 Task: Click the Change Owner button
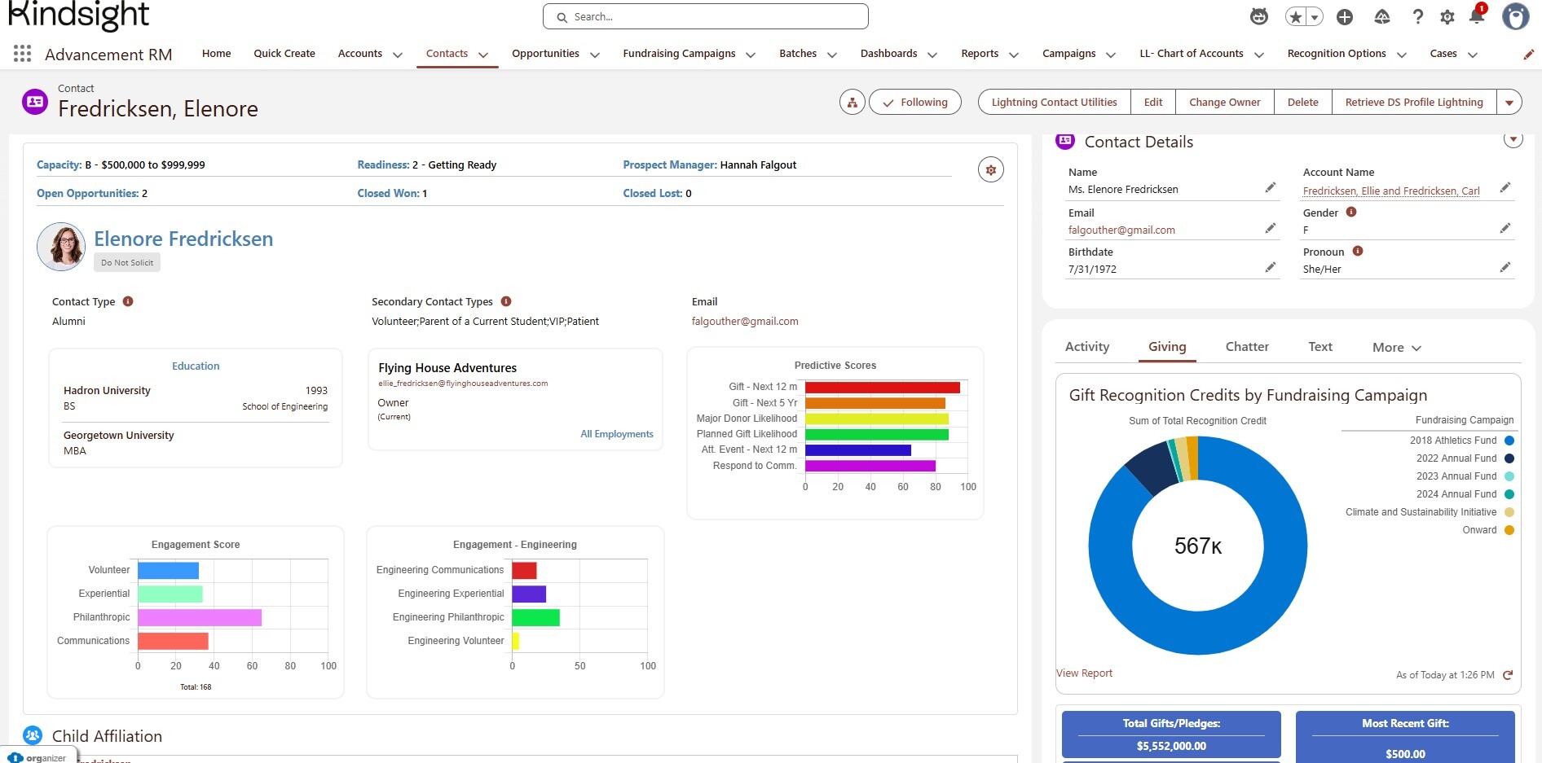pos(1224,103)
